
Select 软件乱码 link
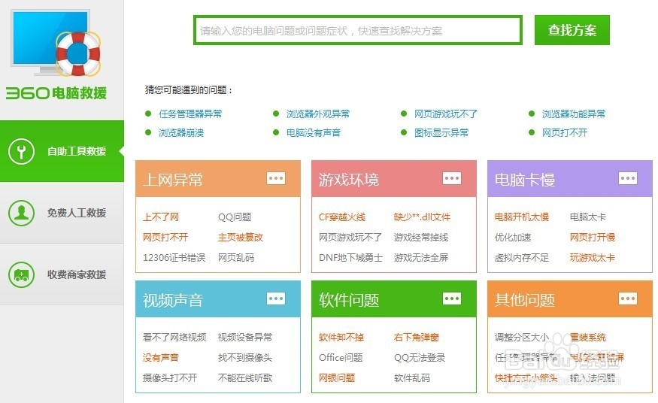[x=411, y=378]
